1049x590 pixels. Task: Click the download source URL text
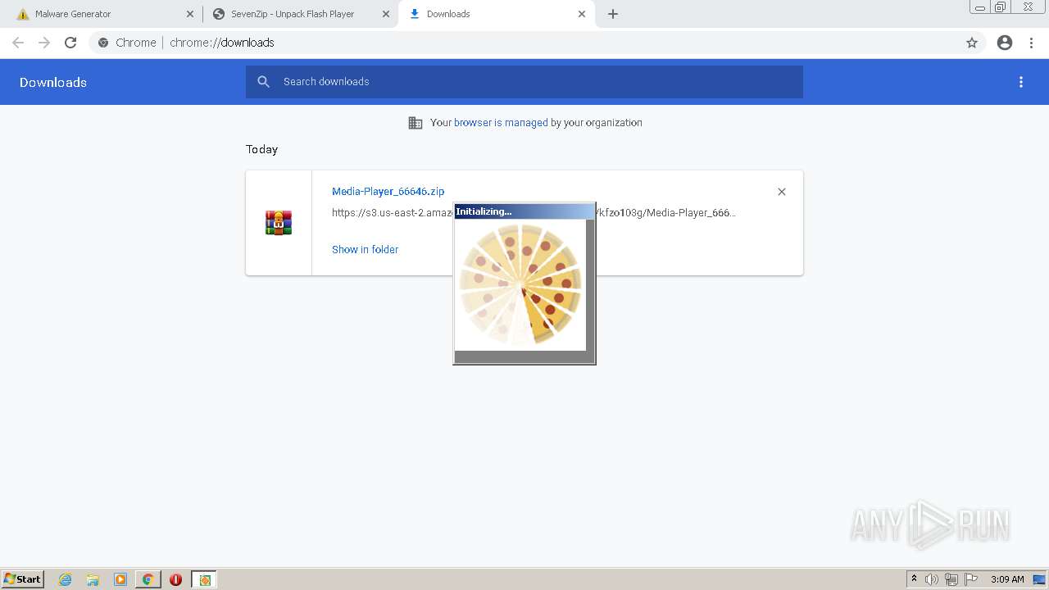click(x=534, y=213)
